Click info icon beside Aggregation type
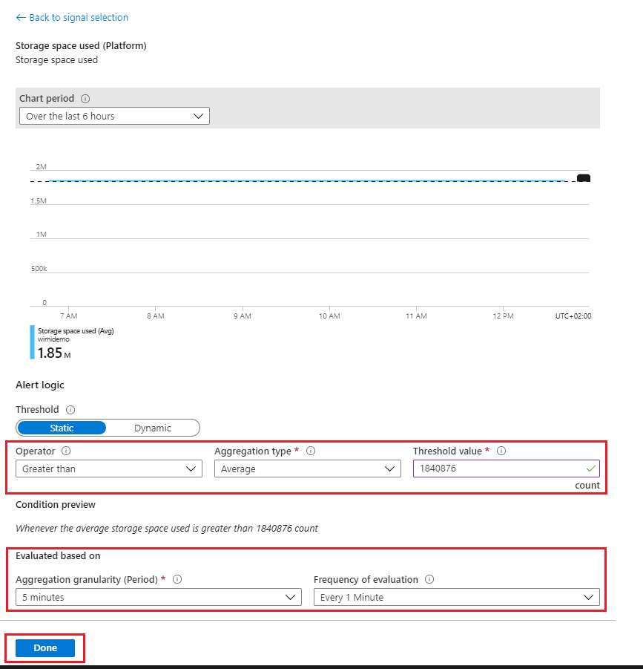This screenshot has height=669, width=643. [311, 451]
